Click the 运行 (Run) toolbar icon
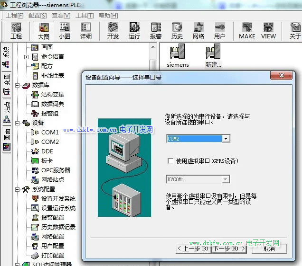Screen dimensions: 302x266 (x=134, y=31)
